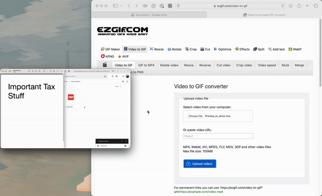Switch to the Reverse tab
Image resolution: width=322 pixels, height=196 pixels.
point(205,65)
